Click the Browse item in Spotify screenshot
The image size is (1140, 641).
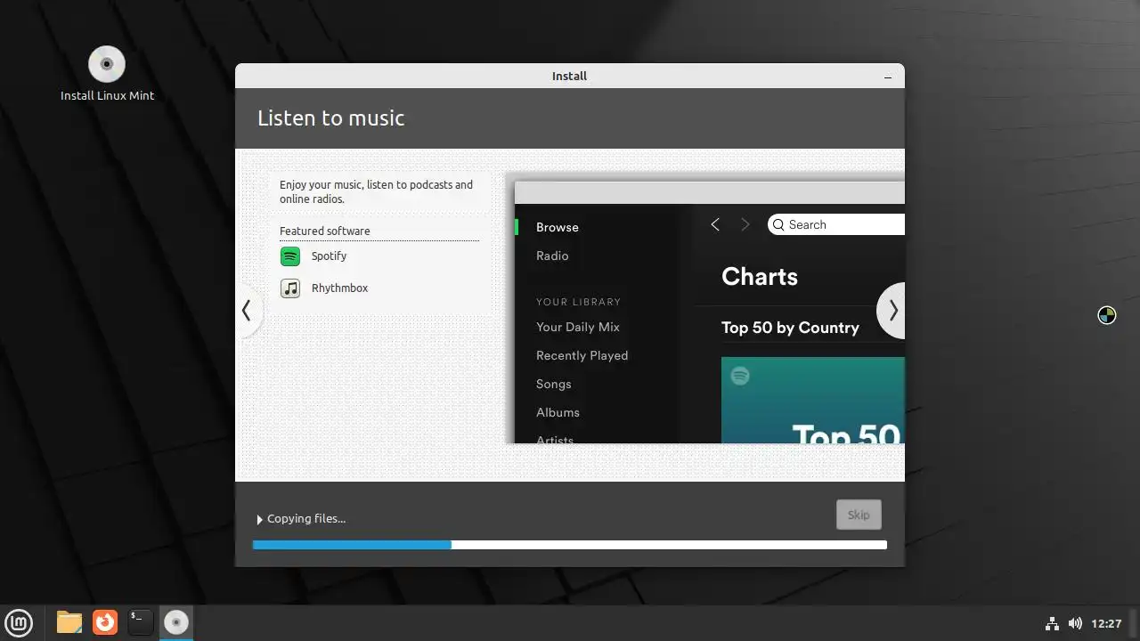[x=557, y=227]
